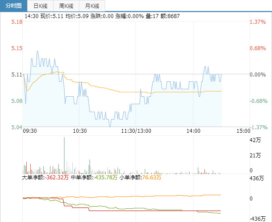Click the 11:30/13:00 time axis label
The width and height of the screenshot is (272, 222).
(x=136, y=131)
